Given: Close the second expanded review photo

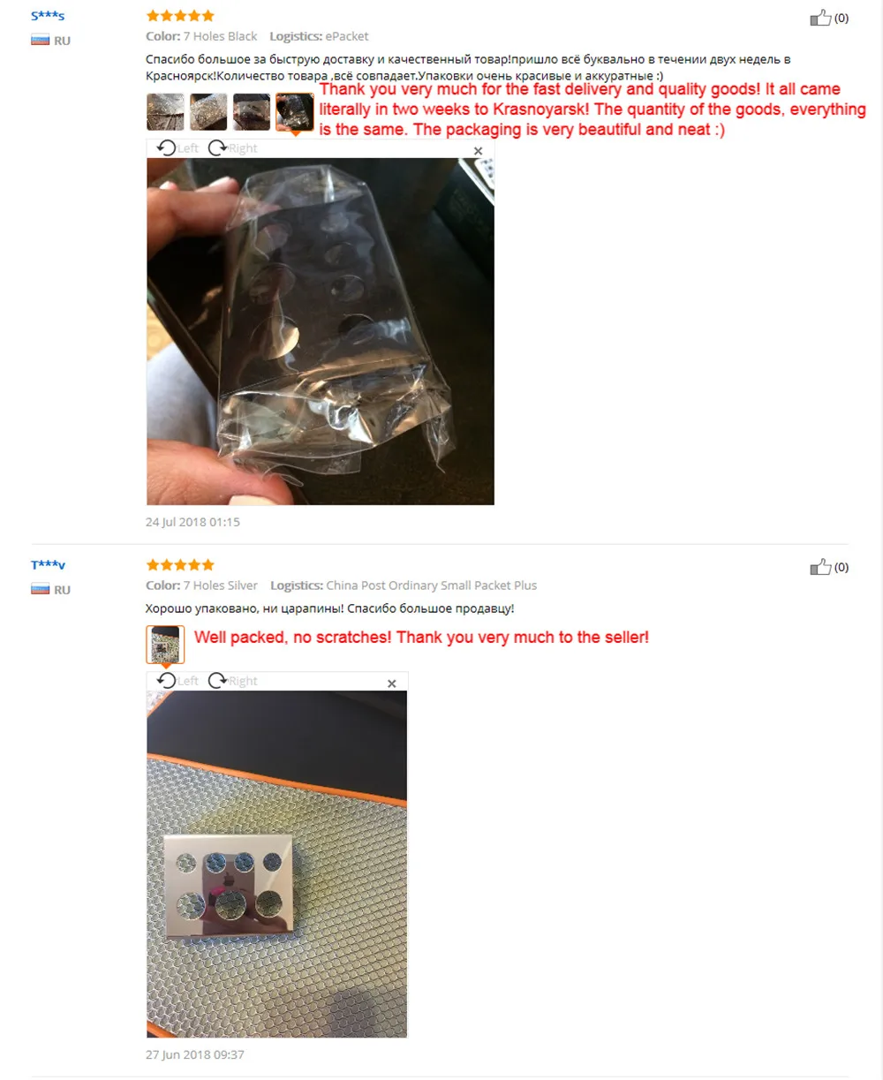Looking at the screenshot, I should pyautogui.click(x=392, y=683).
